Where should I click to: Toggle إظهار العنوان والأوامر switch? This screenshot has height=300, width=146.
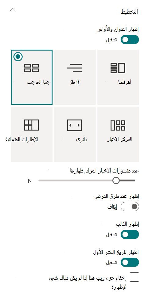tap(130, 40)
